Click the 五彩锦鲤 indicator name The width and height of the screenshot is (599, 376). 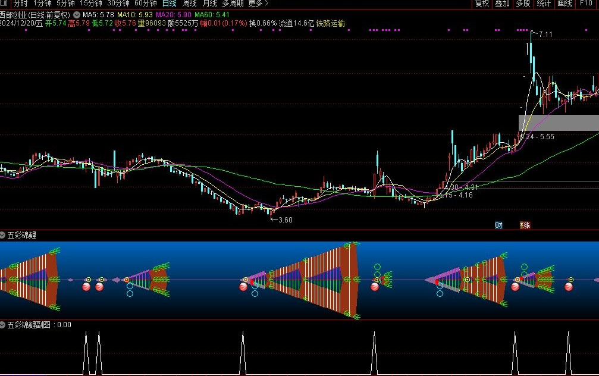(x=22, y=235)
